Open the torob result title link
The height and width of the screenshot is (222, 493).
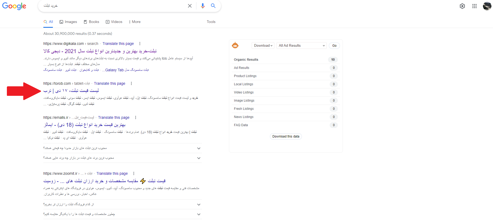coord(71,91)
